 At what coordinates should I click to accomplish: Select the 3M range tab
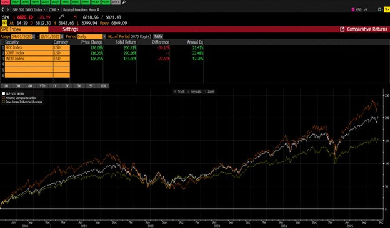(18, 86)
